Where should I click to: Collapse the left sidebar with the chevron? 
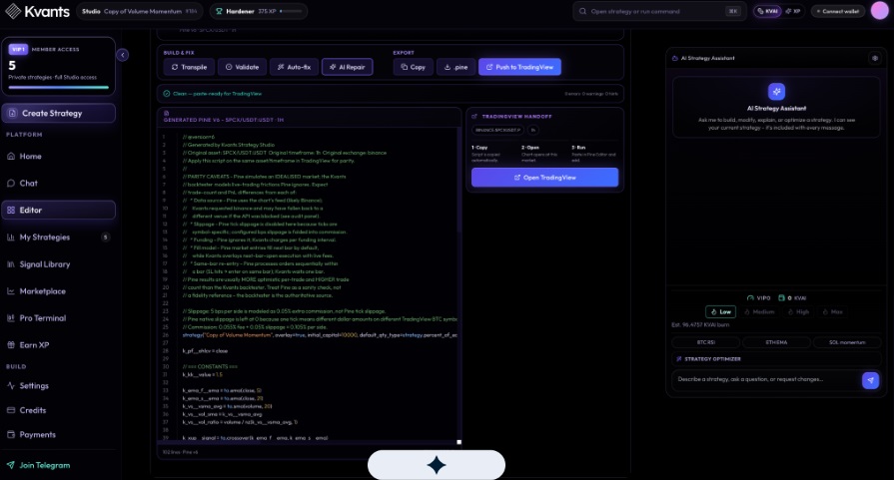(123, 55)
